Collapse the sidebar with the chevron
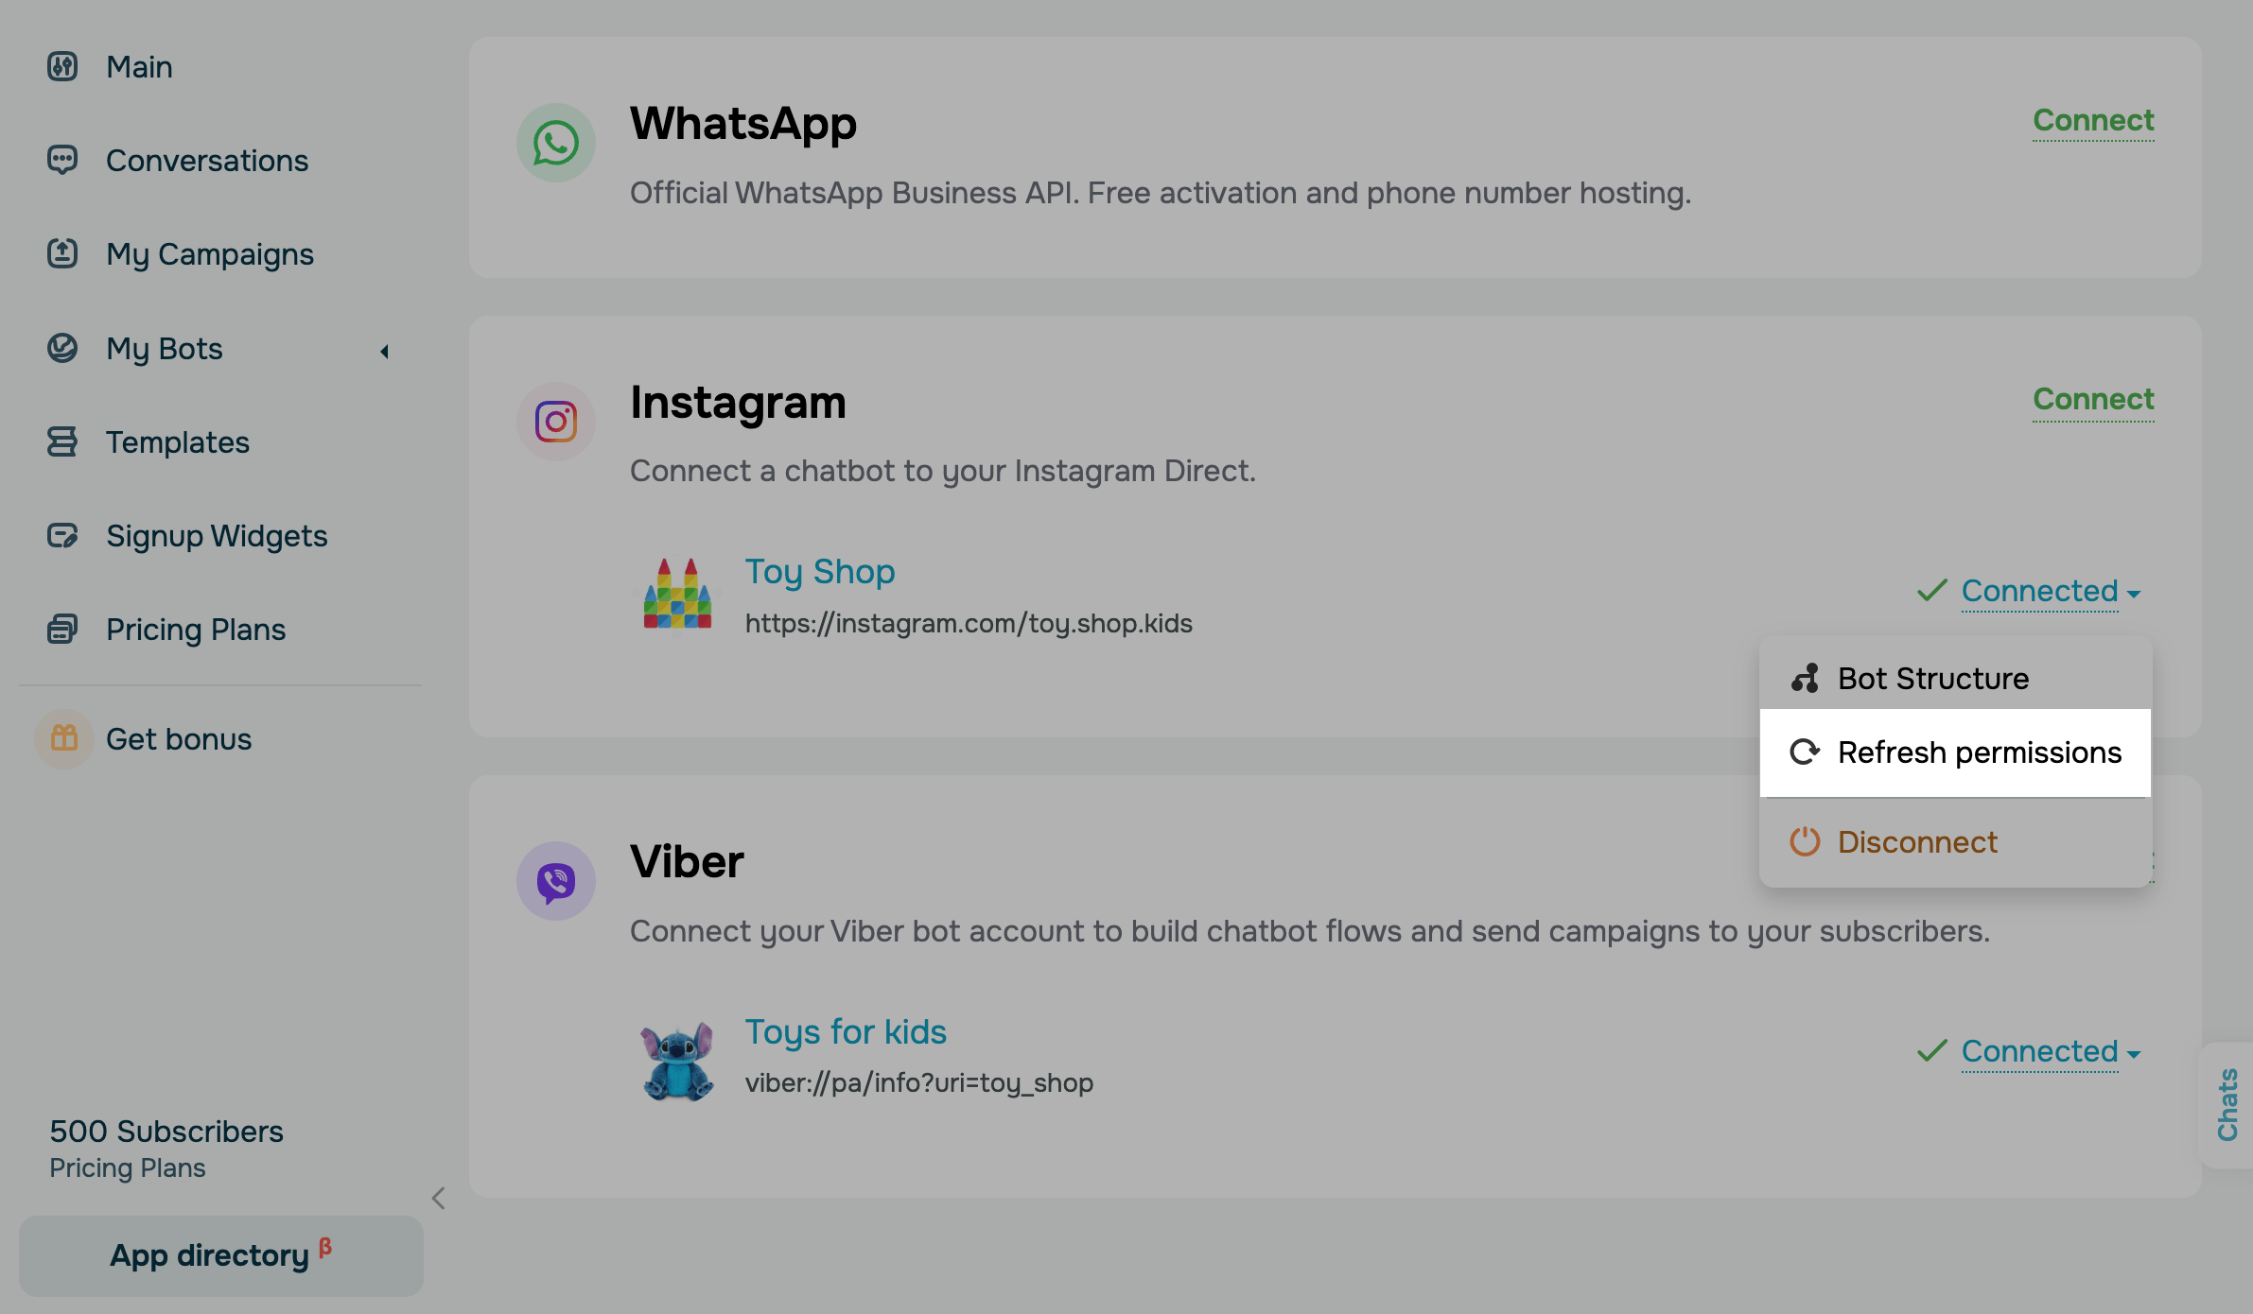 point(438,1198)
